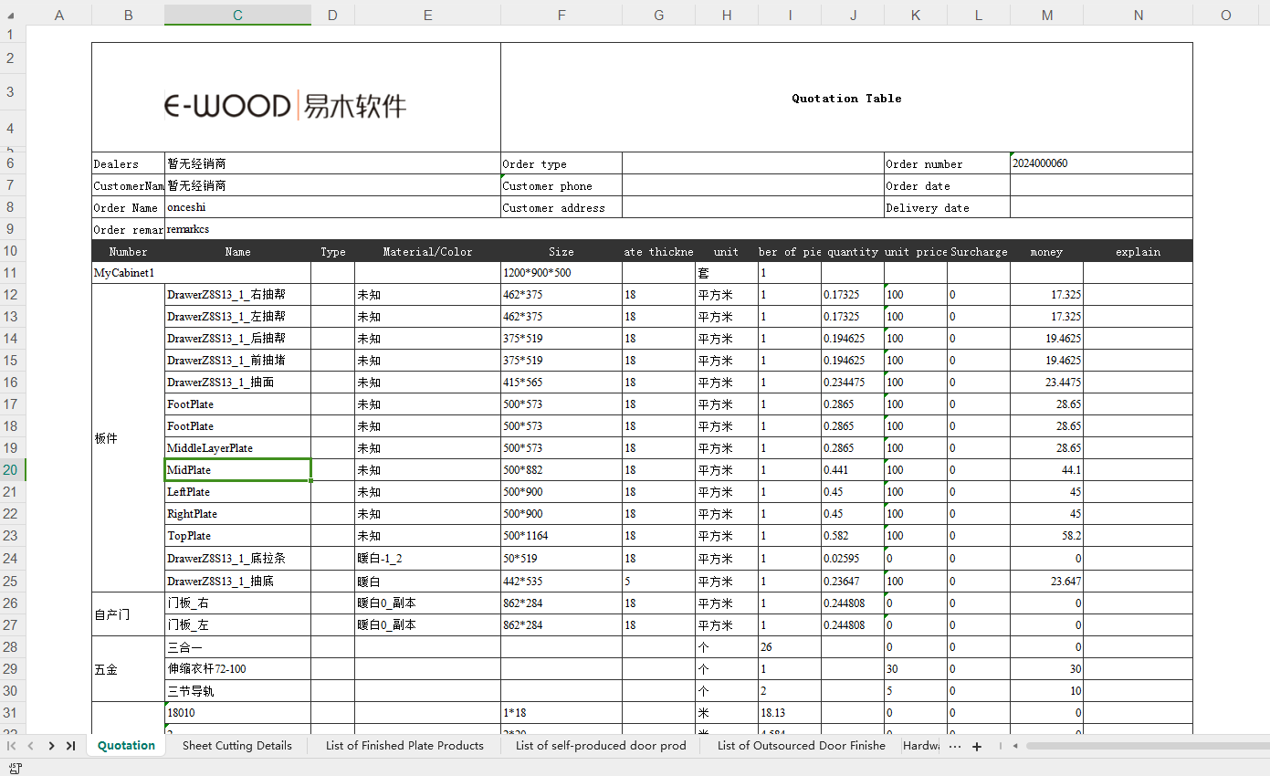Image resolution: width=1270 pixels, height=776 pixels.
Task: Click the Surcharge header cell
Action: tap(979, 251)
